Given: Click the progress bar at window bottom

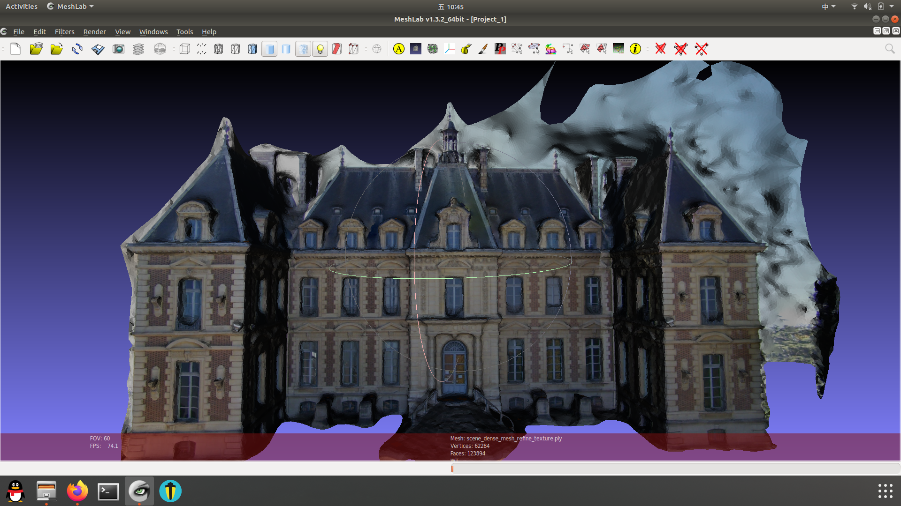Looking at the screenshot, I should (x=675, y=469).
